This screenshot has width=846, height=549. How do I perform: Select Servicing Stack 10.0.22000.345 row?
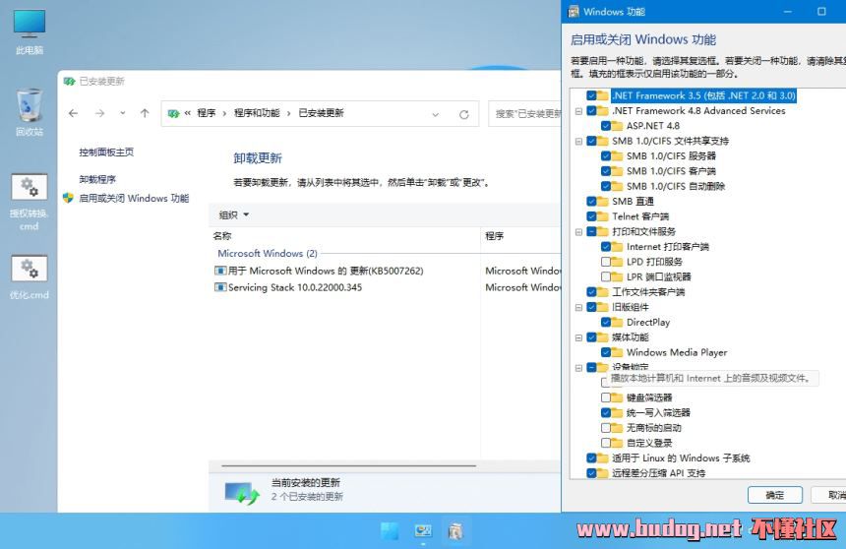(386, 287)
